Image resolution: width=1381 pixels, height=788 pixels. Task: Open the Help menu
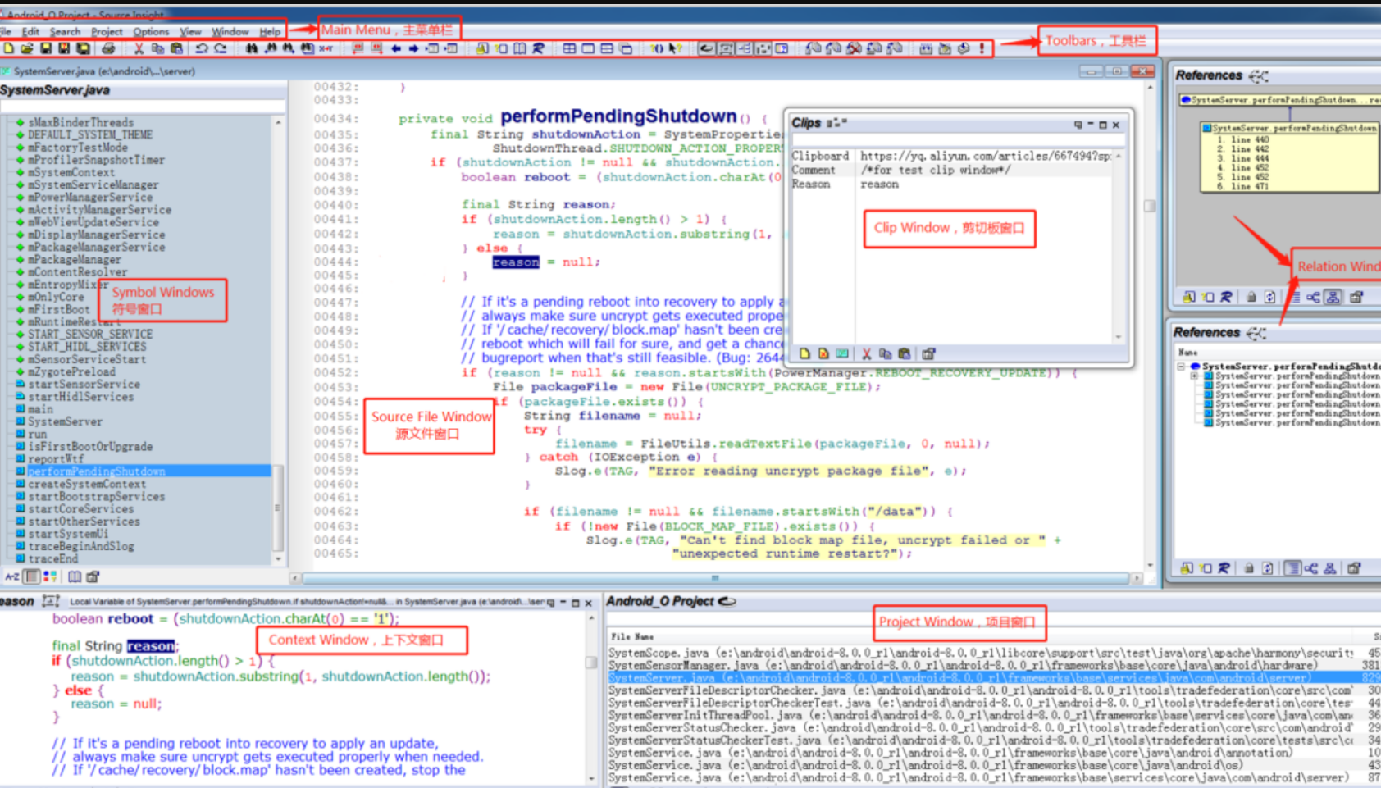pyautogui.click(x=270, y=31)
